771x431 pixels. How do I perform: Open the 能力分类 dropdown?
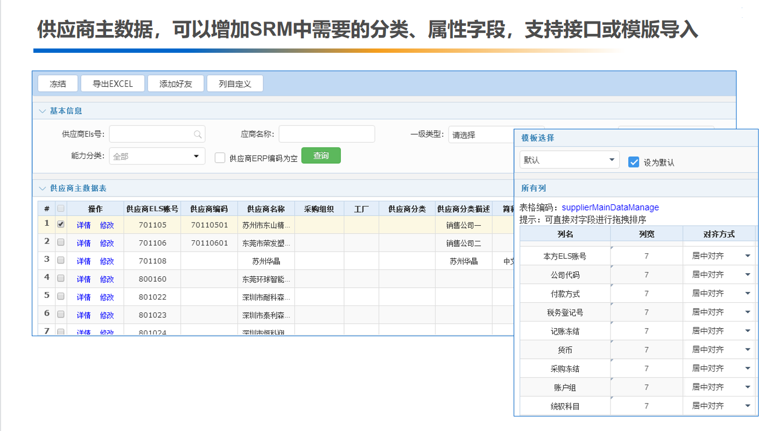[157, 156]
